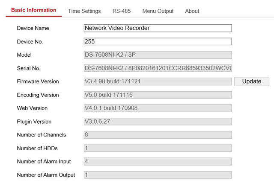Open the About tab
This screenshot has width=274, height=189.
[192, 11]
